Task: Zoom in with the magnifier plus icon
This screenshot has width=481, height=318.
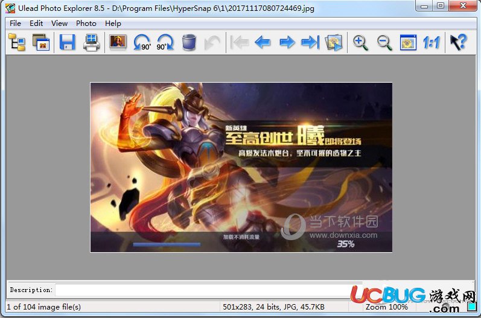Action: 360,42
